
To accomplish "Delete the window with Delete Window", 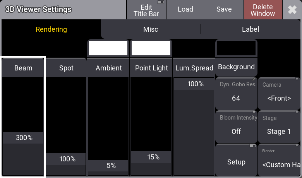I will [x=263, y=10].
